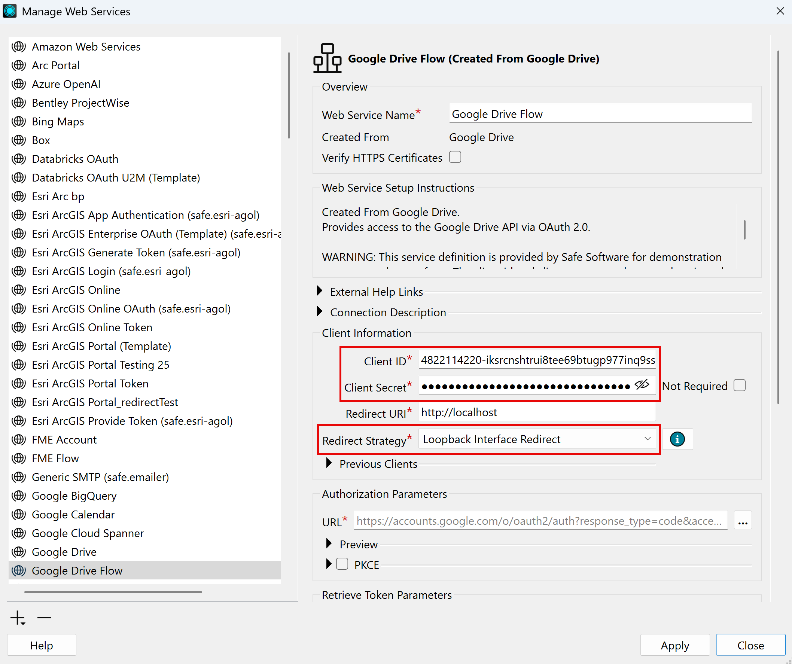Click the add web service plus icon
This screenshot has width=792, height=664.
coord(18,618)
